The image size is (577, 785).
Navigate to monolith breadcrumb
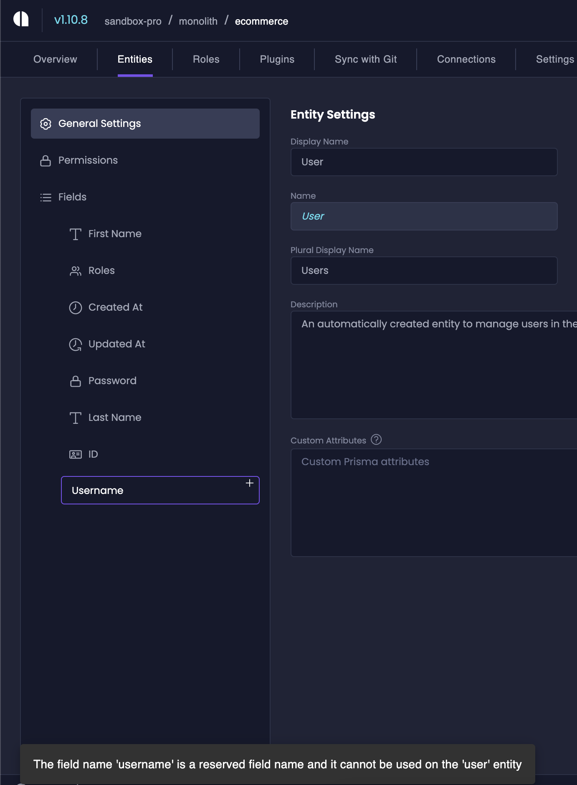(x=198, y=21)
